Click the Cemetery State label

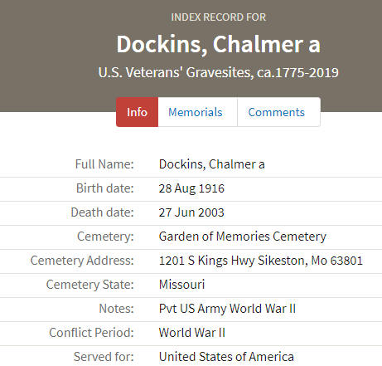click(90, 285)
